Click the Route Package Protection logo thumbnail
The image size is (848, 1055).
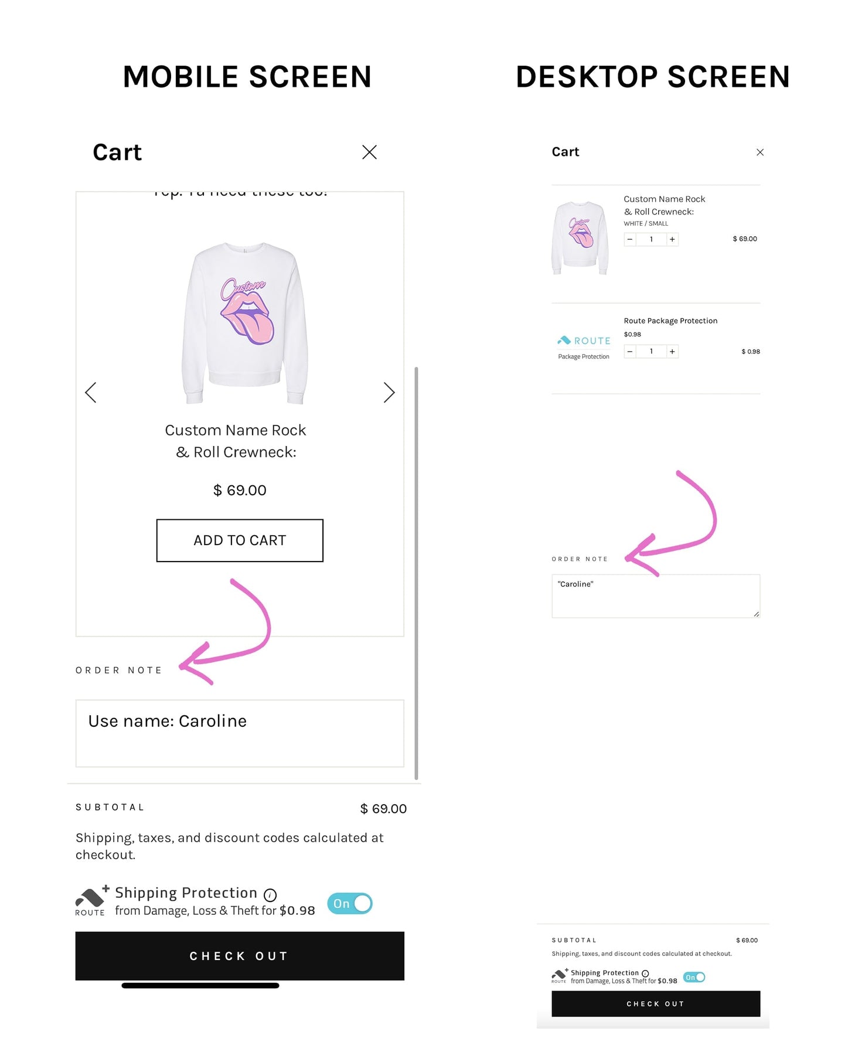tap(584, 347)
